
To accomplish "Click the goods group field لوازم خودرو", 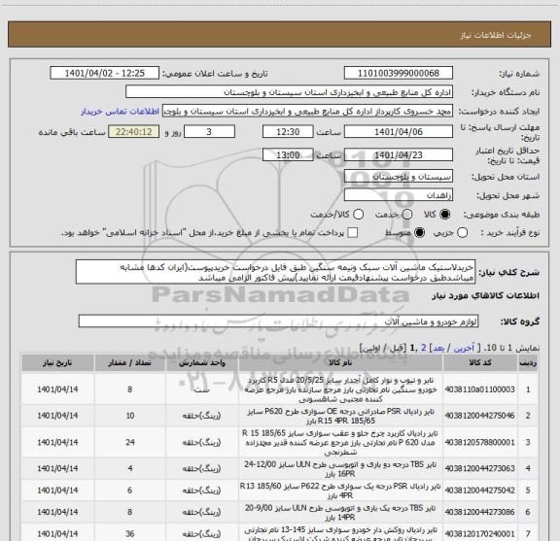I will [x=278, y=321].
